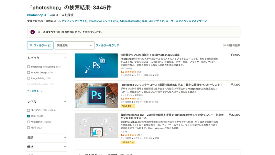This screenshot has width=275, height=155.
Task: Open course title 最新Photoshop CC 23時間の動画
Action: pos(172,116)
